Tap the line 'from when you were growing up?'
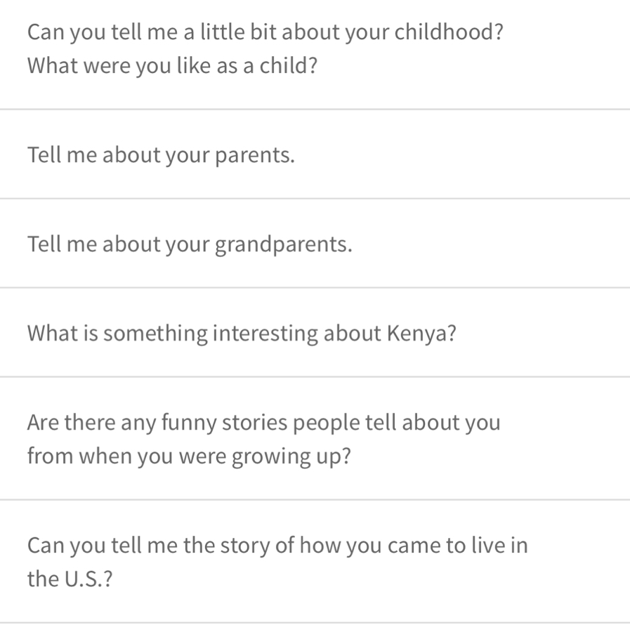This screenshot has width=630, height=632. [189, 456]
